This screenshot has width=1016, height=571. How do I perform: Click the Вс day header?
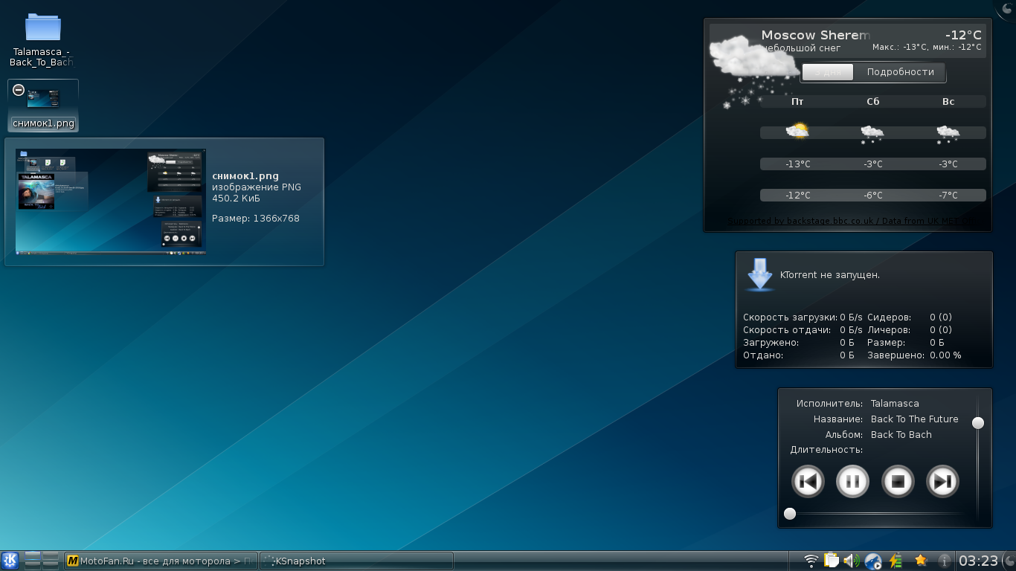coord(948,102)
